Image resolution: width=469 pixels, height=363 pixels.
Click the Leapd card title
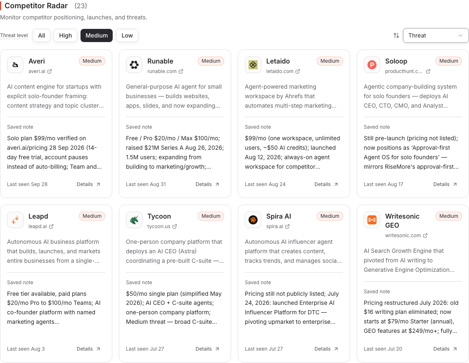[38, 216]
